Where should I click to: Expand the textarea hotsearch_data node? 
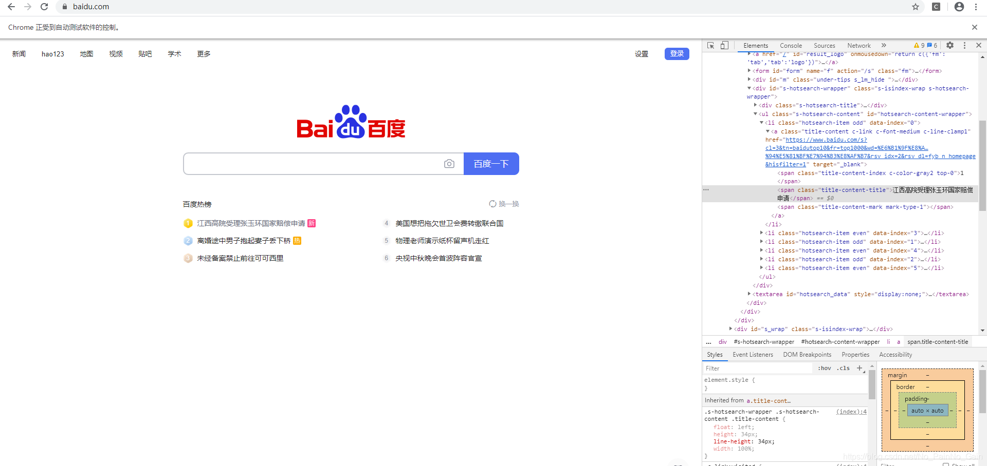click(750, 294)
